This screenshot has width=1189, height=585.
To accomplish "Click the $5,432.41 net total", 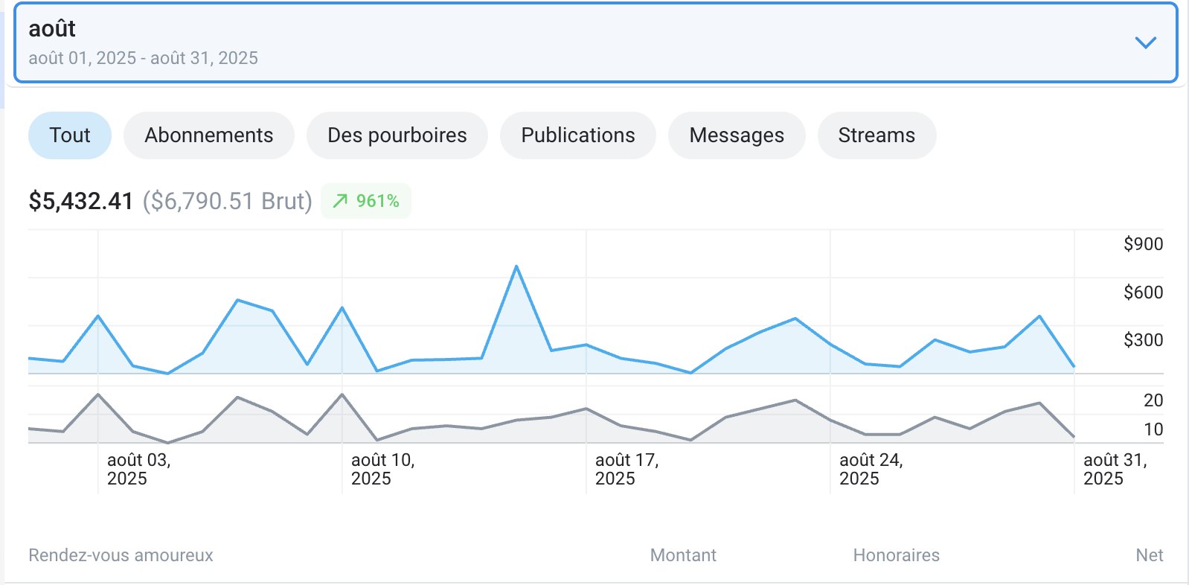I will (x=80, y=201).
